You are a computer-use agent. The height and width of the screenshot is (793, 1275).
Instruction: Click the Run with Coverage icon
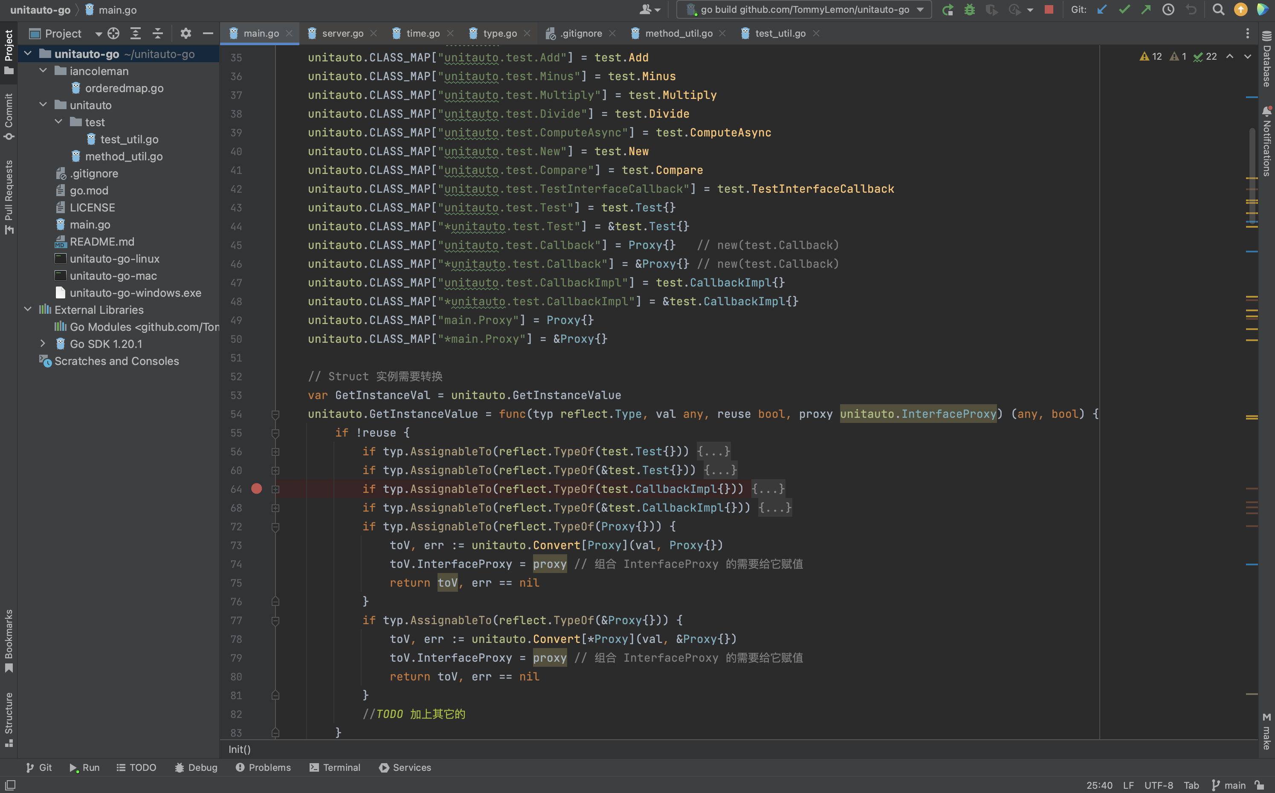click(991, 9)
